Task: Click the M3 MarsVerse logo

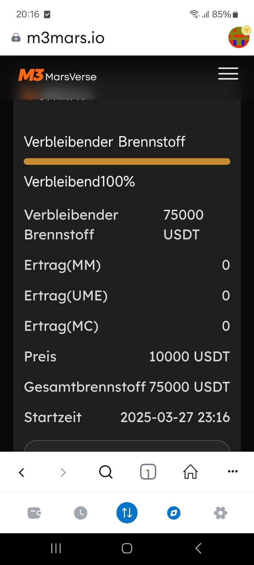Action: point(58,75)
